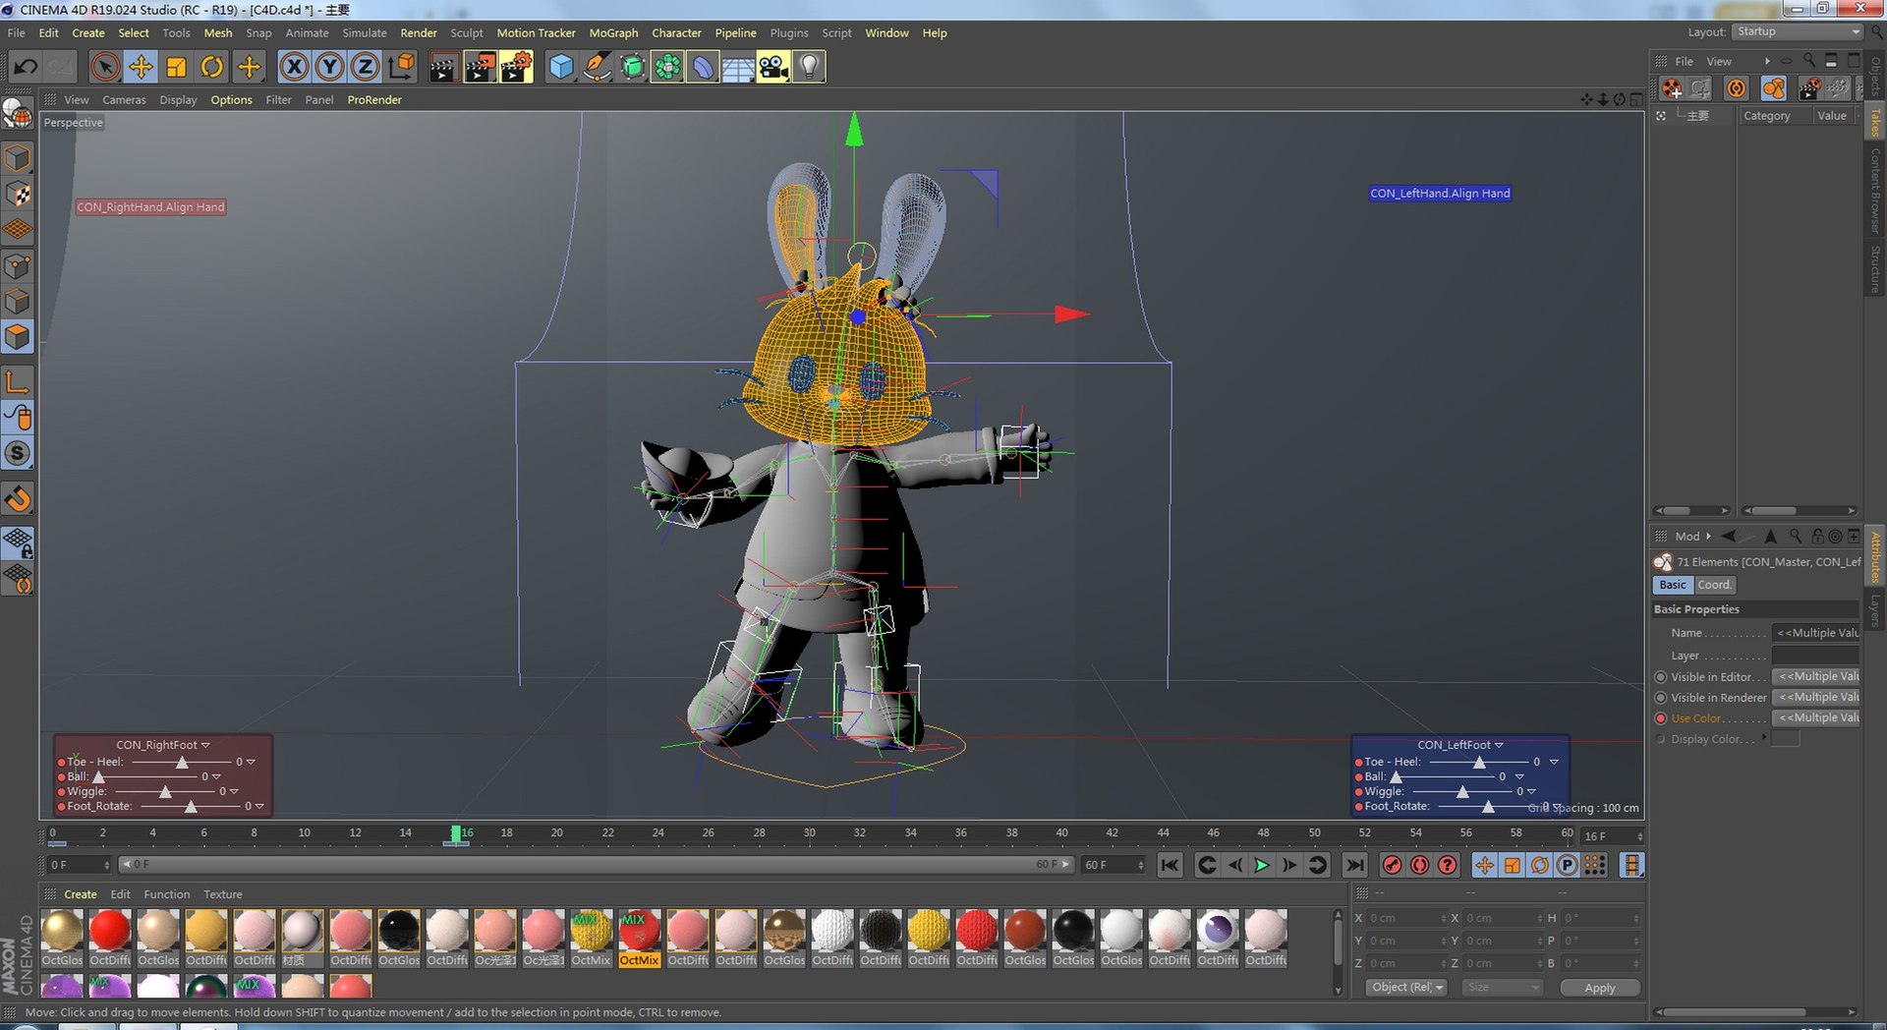This screenshot has height=1030, width=1887.
Task: Toggle Z axis lock
Action: point(365,67)
